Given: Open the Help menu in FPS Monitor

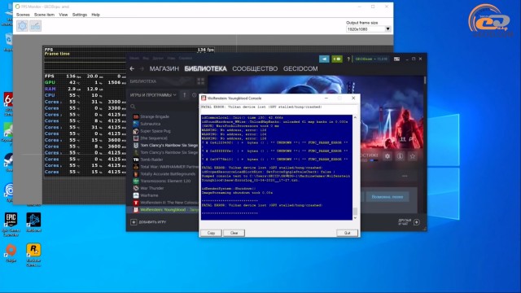Looking at the screenshot, I should click(x=96, y=15).
